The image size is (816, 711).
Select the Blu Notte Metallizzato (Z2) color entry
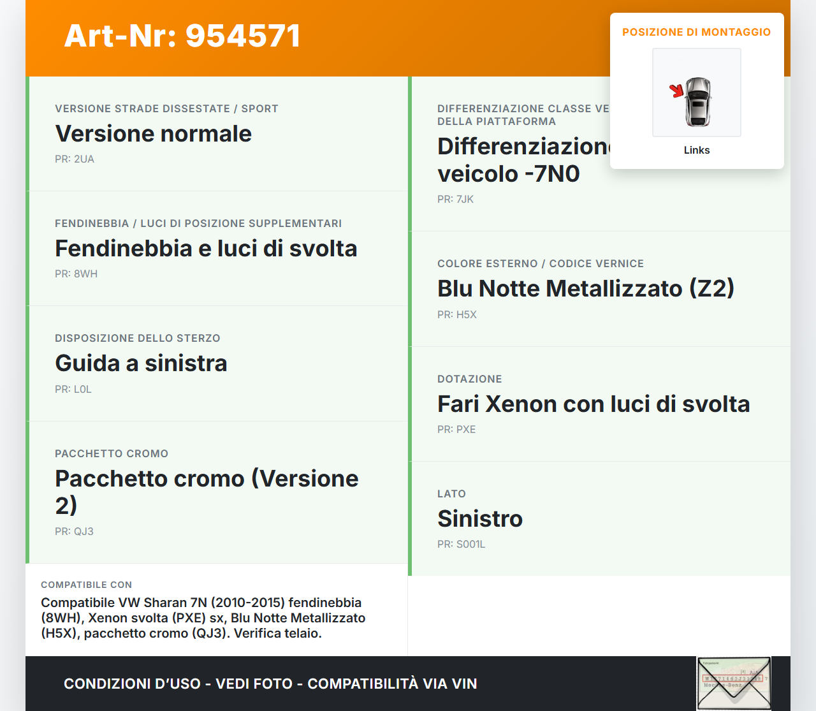click(585, 288)
